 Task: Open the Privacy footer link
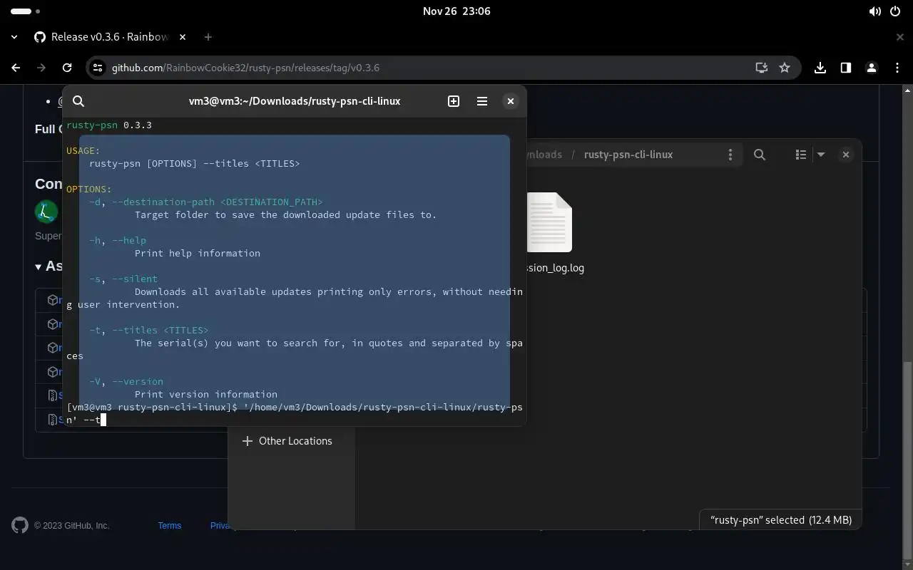click(x=221, y=526)
